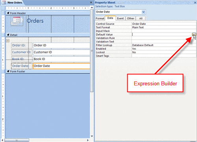
Task: Click the Locked property value No
Action: click(164, 52)
